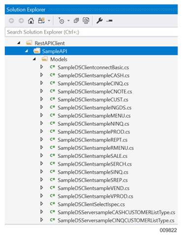Click the Home icon in toolbar
This screenshot has height=235, width=182.
(x=31, y=21)
